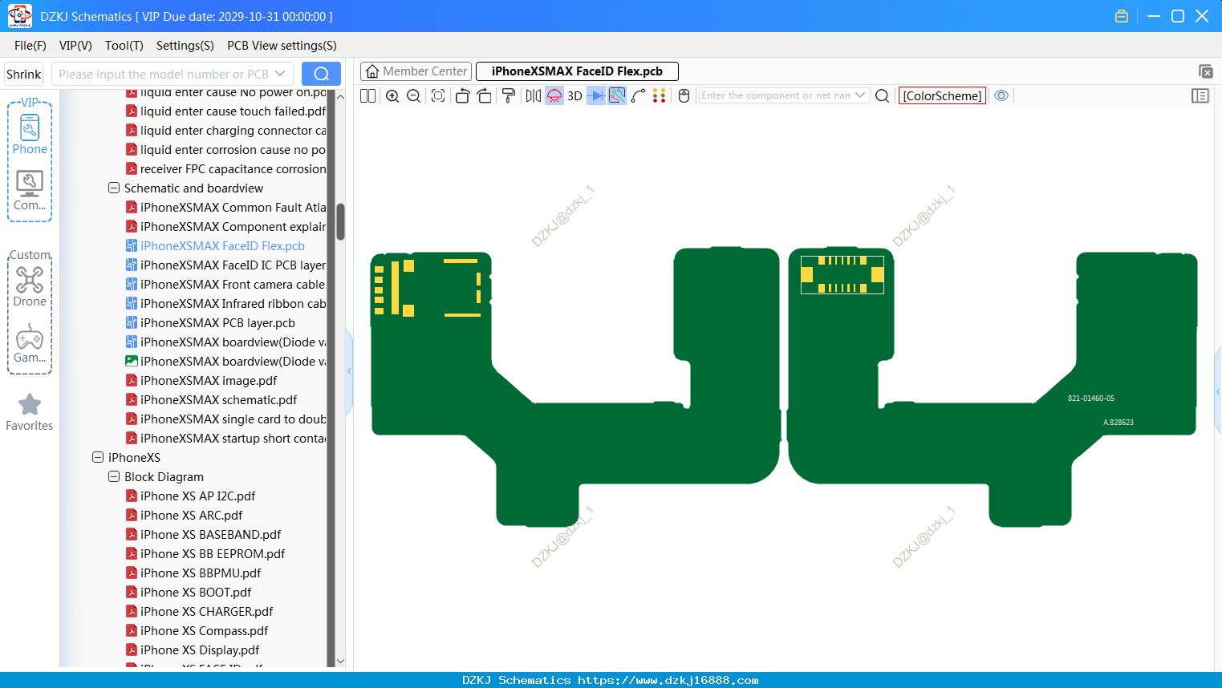This screenshot has width=1222, height=688.
Task: Toggle the eye visibility icon
Action: [x=1001, y=95]
